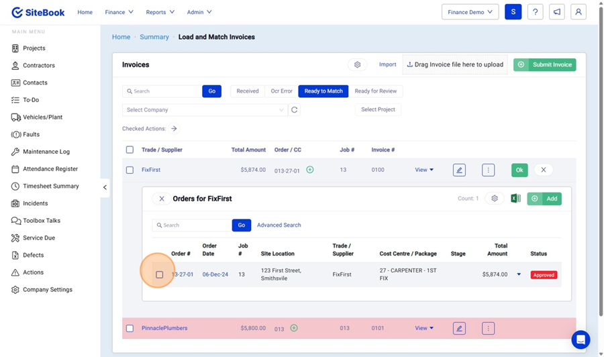Screen dimensions: 604x357
Task: Open the Select Company dropdown
Action: pyautogui.click(x=205, y=110)
